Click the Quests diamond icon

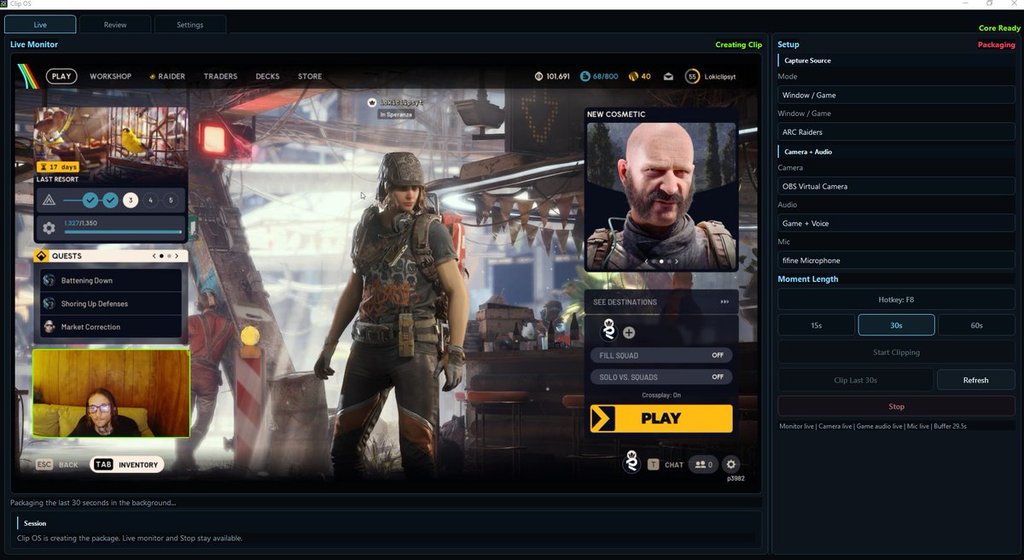point(40,255)
